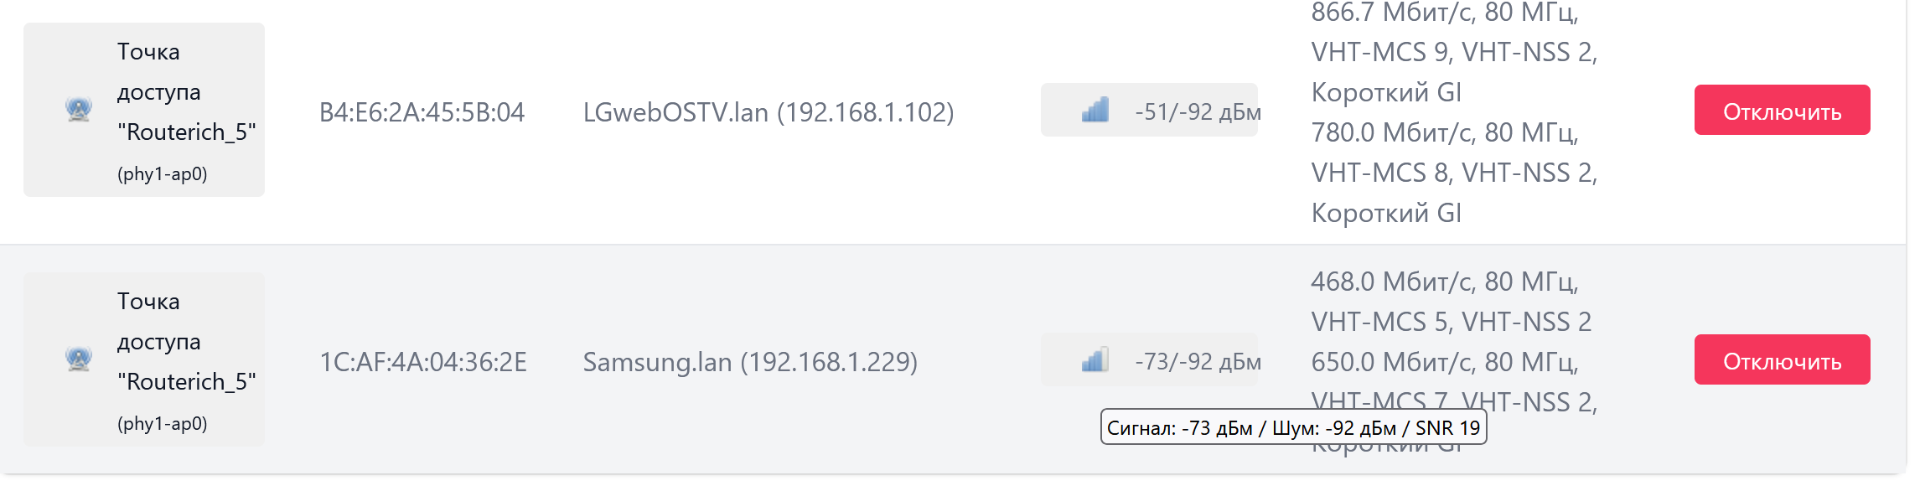Image resolution: width=1920 pixels, height=491 pixels.
Task: Click host LGwebOSTV.lan (192.168.1.102)
Action: click(769, 112)
